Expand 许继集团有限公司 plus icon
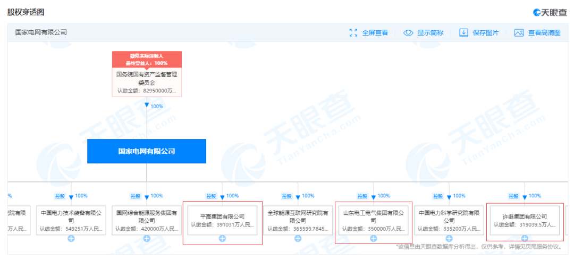Viewport: 574px width, 261px height. (525, 239)
